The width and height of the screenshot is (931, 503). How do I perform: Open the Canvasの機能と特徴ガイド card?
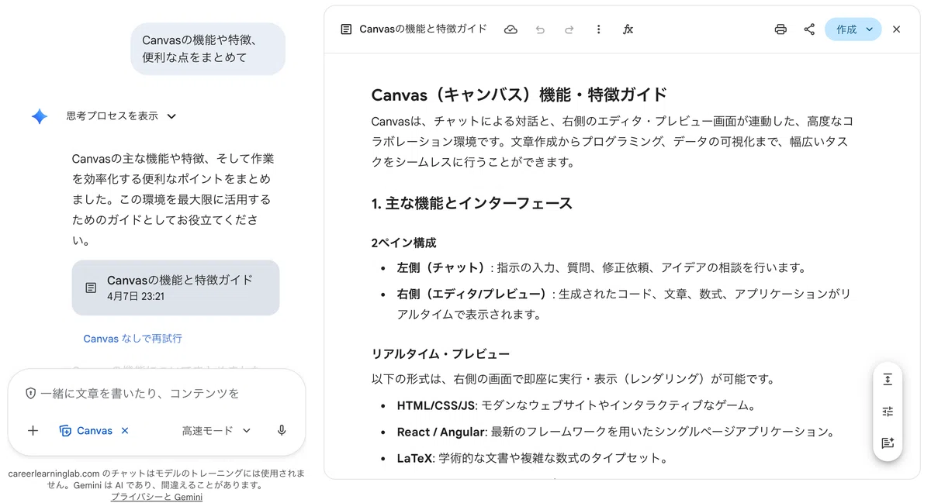(x=175, y=288)
